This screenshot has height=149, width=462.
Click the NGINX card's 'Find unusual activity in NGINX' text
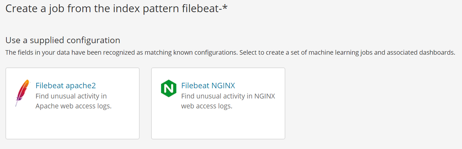tap(228, 96)
